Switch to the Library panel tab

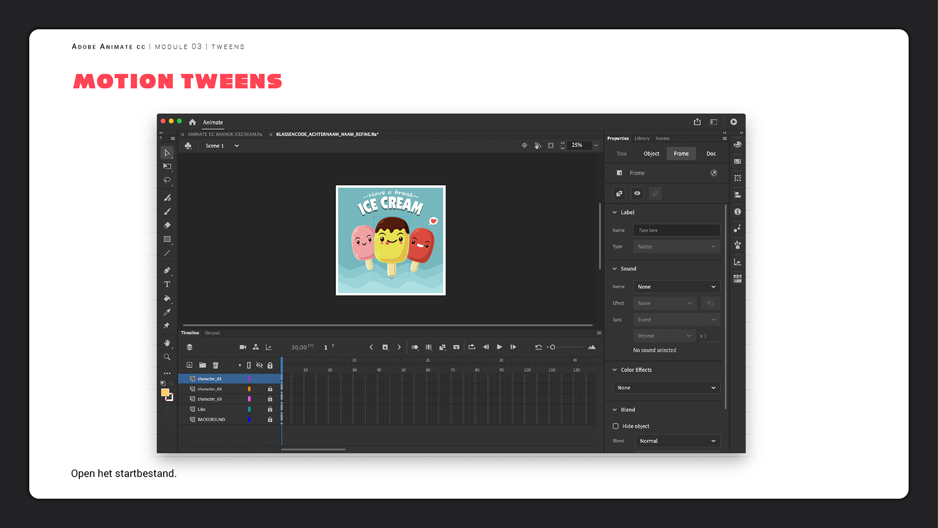point(642,138)
